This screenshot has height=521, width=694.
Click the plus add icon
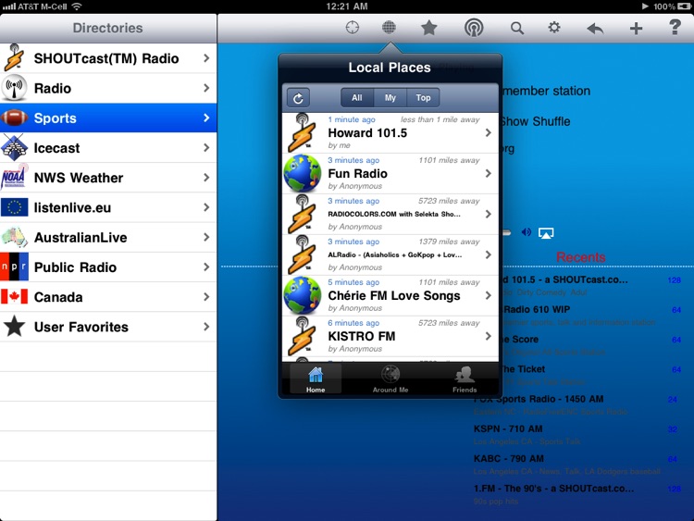[x=636, y=29]
